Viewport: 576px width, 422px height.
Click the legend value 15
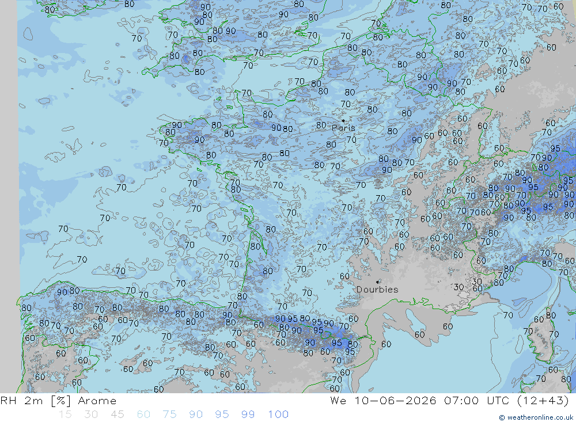[65, 415]
